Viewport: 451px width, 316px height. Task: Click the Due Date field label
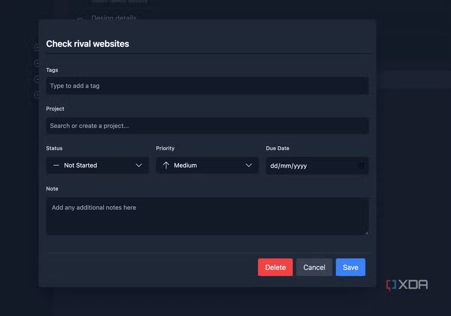point(278,148)
